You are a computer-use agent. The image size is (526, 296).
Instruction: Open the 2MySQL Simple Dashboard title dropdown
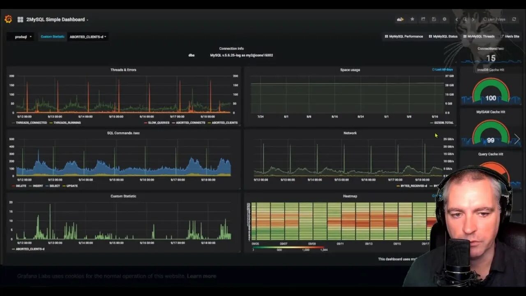(57, 19)
